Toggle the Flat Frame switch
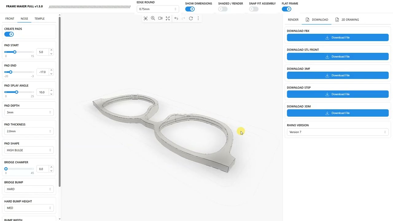 tap(286, 9)
